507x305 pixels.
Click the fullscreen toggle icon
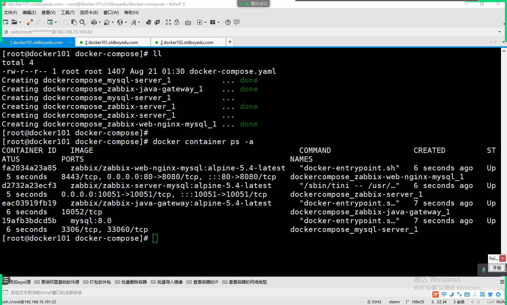coord(168,22)
